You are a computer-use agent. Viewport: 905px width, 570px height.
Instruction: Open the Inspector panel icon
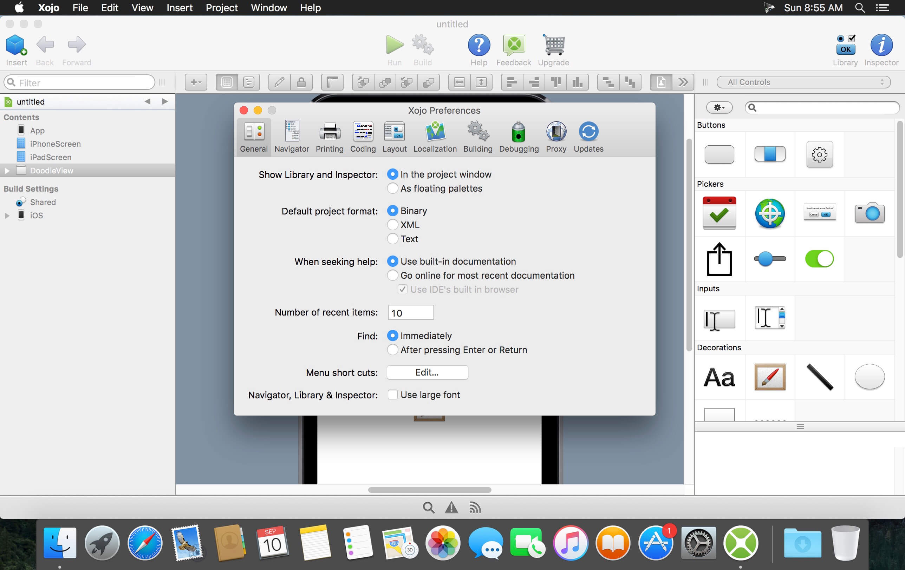pyautogui.click(x=881, y=45)
